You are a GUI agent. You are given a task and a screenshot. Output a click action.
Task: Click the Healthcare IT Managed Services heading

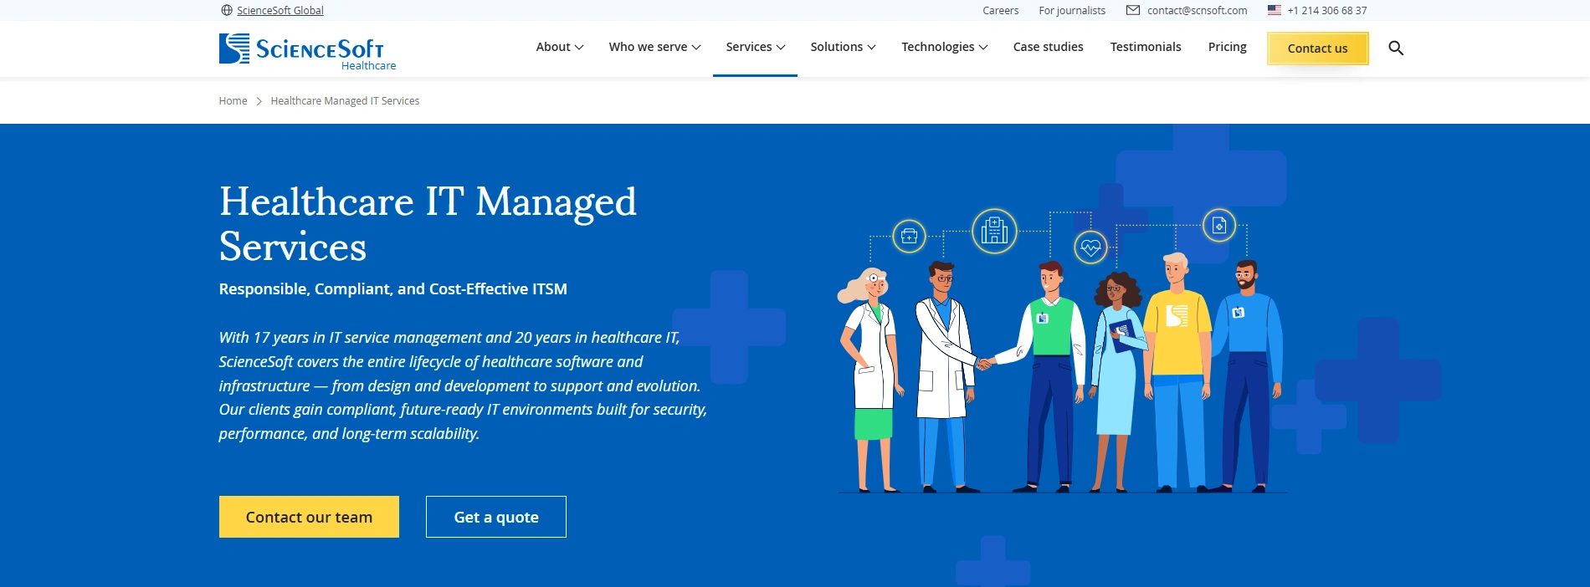[x=428, y=224]
